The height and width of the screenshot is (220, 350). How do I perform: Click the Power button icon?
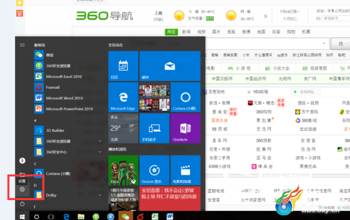tap(22, 204)
